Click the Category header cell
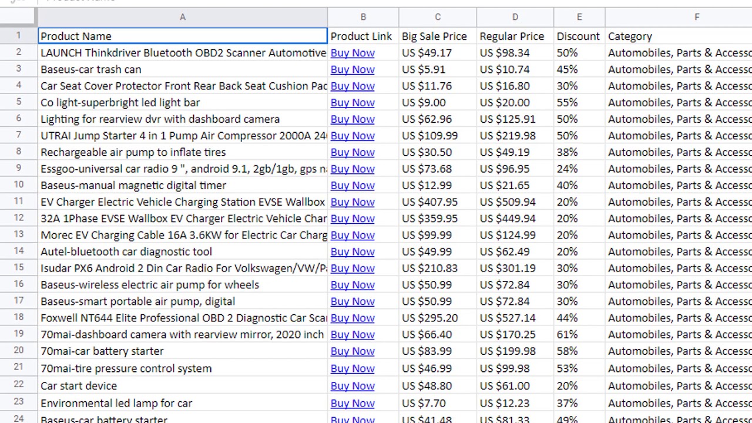752x423 pixels. coord(679,36)
